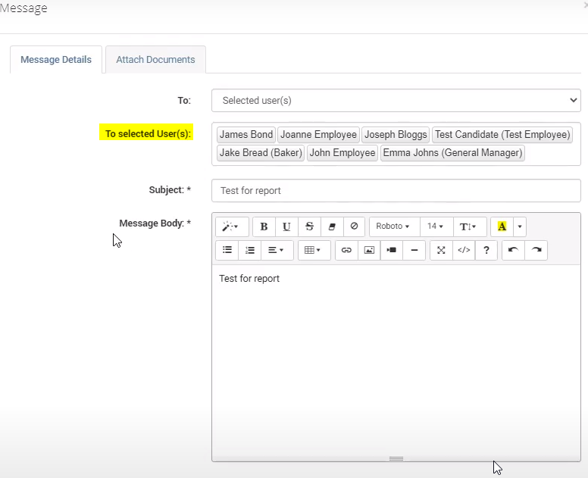Click the insert link icon
Viewport: 588px width, 478px height.
point(346,250)
